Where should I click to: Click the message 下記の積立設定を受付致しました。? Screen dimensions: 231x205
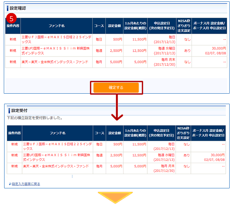(x=35, y=118)
